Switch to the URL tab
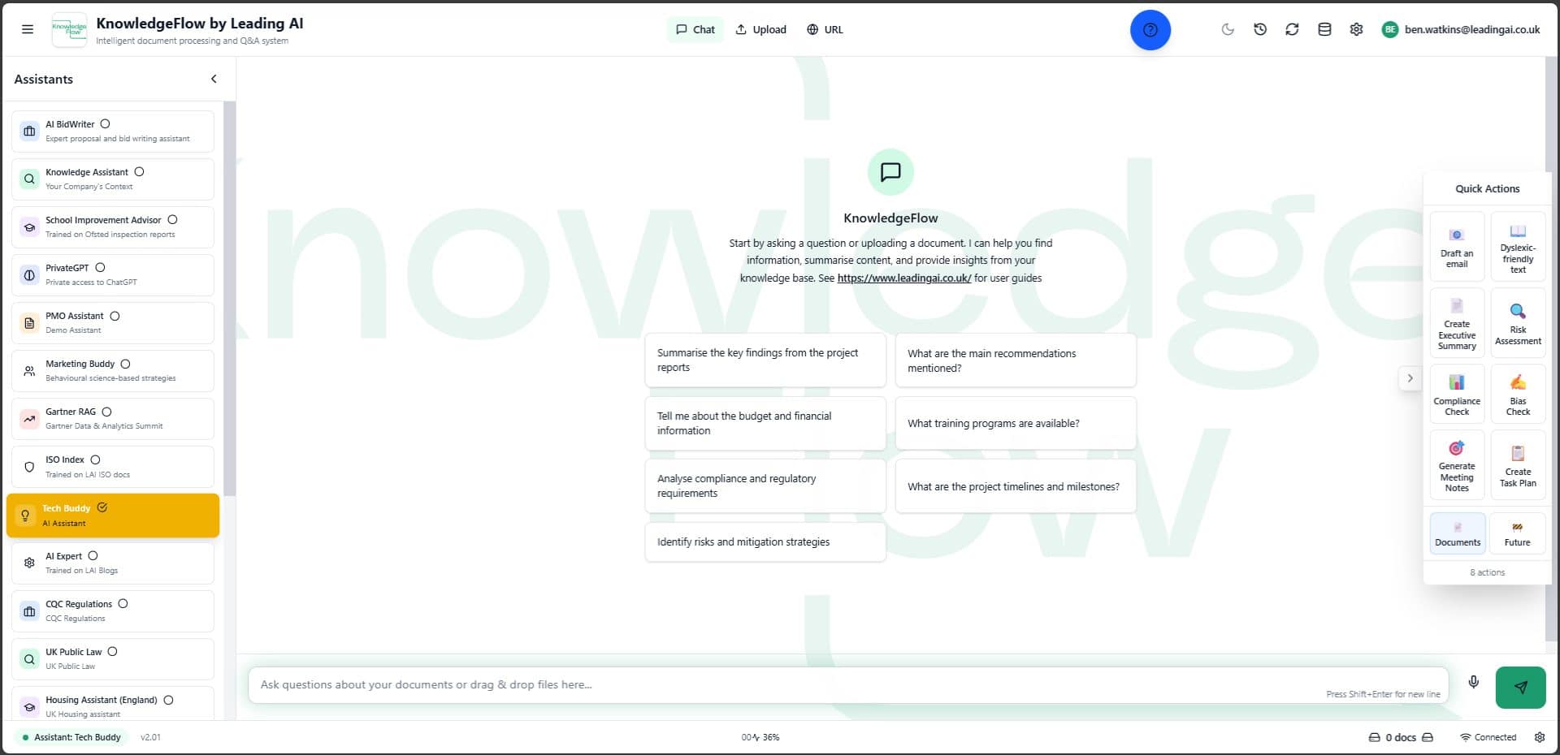This screenshot has width=1560, height=755. point(825,29)
